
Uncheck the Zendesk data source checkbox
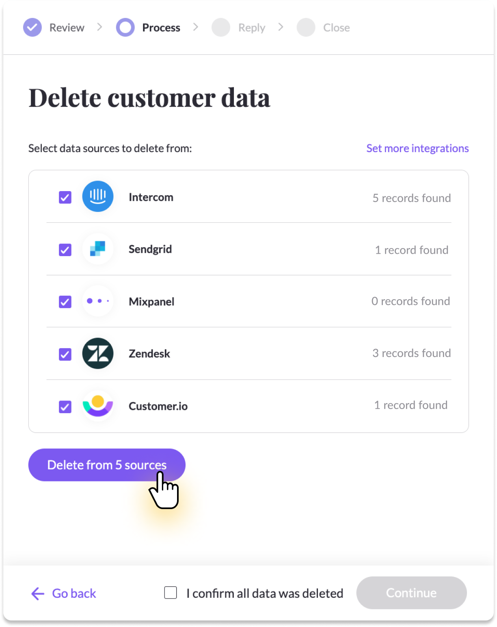(x=65, y=354)
